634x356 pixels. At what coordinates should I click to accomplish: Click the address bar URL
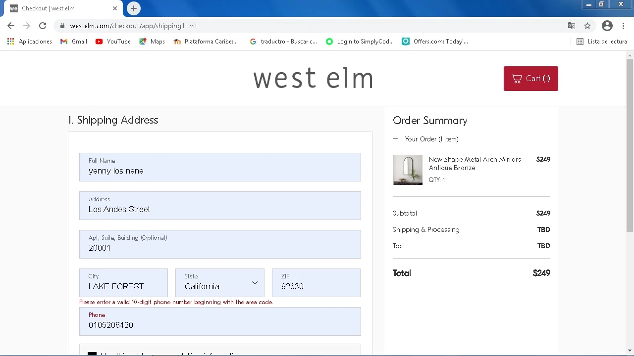coord(133,26)
